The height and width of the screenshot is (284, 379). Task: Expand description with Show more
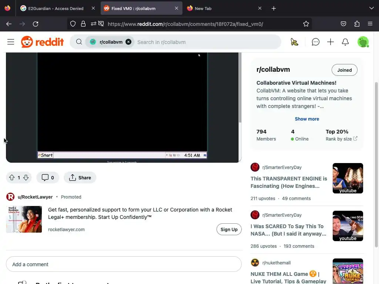click(x=307, y=119)
